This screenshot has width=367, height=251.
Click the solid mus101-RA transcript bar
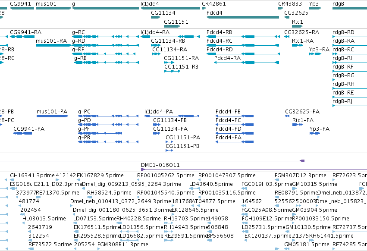[53, 45]
